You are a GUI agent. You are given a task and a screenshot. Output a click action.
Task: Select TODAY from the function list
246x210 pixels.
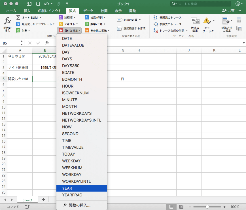point(82,154)
